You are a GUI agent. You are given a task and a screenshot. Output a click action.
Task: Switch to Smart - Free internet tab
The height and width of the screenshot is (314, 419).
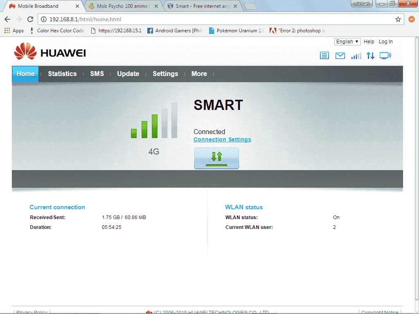coord(203,6)
